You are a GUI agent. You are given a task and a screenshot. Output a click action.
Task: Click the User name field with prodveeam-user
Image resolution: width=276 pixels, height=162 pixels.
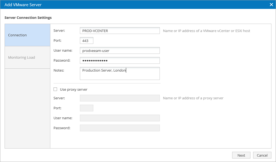pyautogui.click(x=120, y=51)
